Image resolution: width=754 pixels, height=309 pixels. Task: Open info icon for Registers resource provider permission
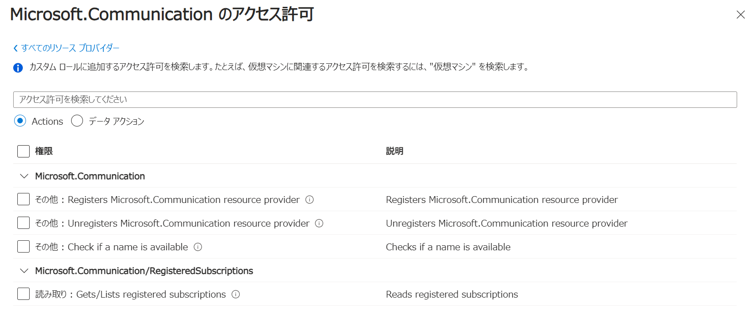click(x=310, y=199)
